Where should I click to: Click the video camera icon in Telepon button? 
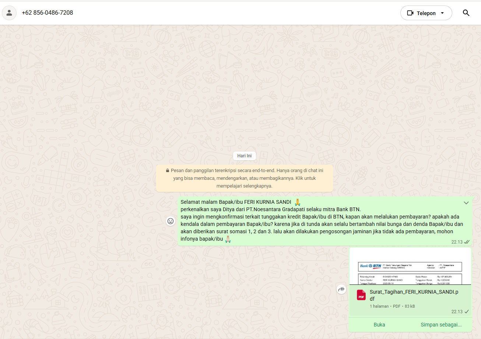(410, 13)
